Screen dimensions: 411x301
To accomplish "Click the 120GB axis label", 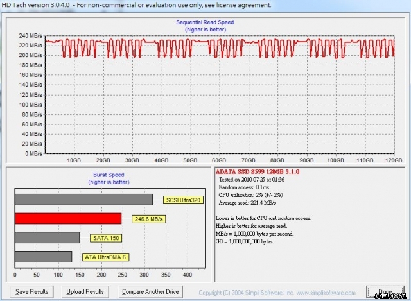I will [394, 160].
